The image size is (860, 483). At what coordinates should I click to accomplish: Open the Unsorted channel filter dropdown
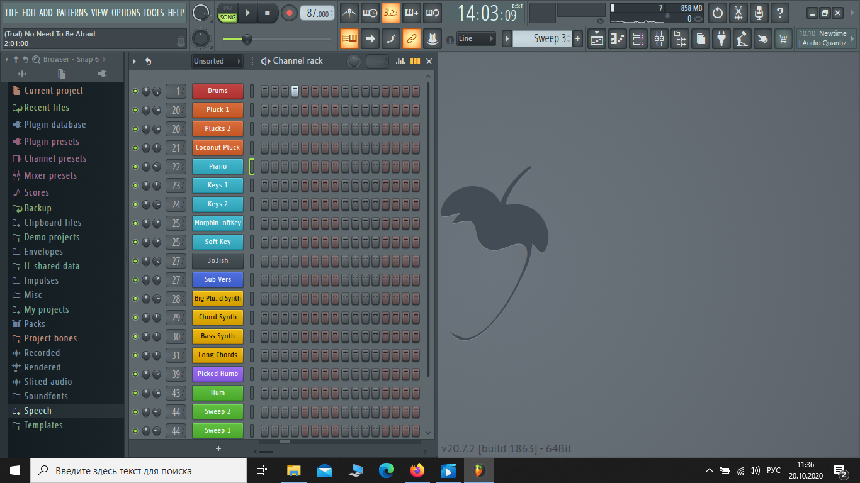217,61
